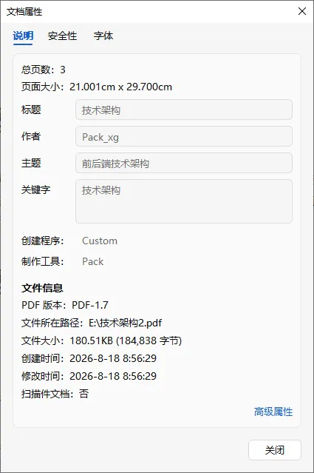This screenshot has width=314, height=473.
Task: Switch to the 安全性 tab
Action: [x=62, y=36]
